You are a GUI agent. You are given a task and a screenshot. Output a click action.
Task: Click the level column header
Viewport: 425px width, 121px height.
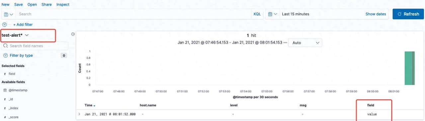point(234,105)
